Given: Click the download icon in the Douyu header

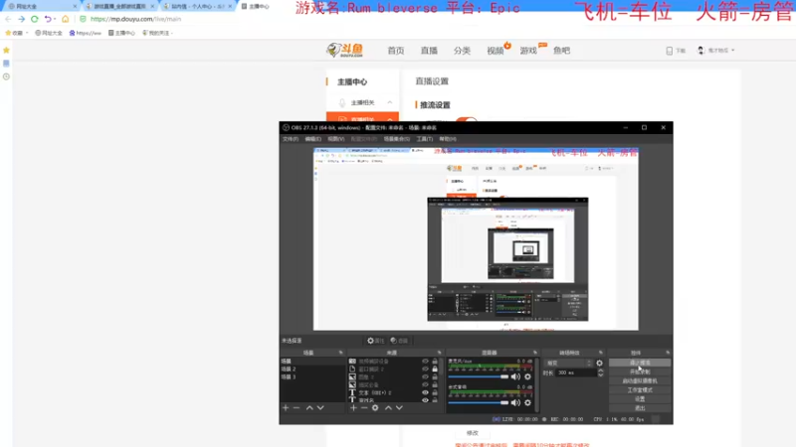Looking at the screenshot, I should tap(669, 51).
